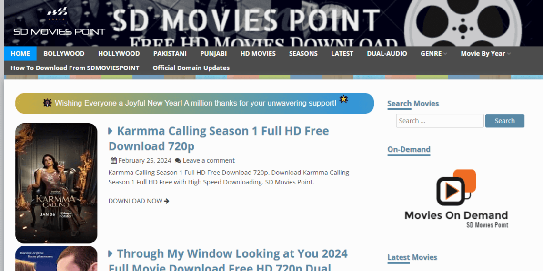This screenshot has height=271, width=543.
Task: Open the HOME tab
Action: (20, 54)
